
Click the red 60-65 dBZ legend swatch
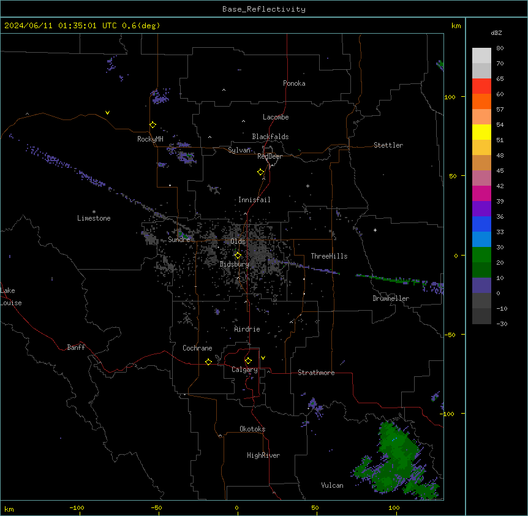coord(481,86)
